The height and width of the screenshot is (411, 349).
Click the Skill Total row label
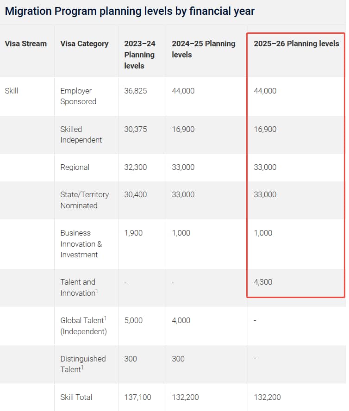pyautogui.click(x=76, y=397)
